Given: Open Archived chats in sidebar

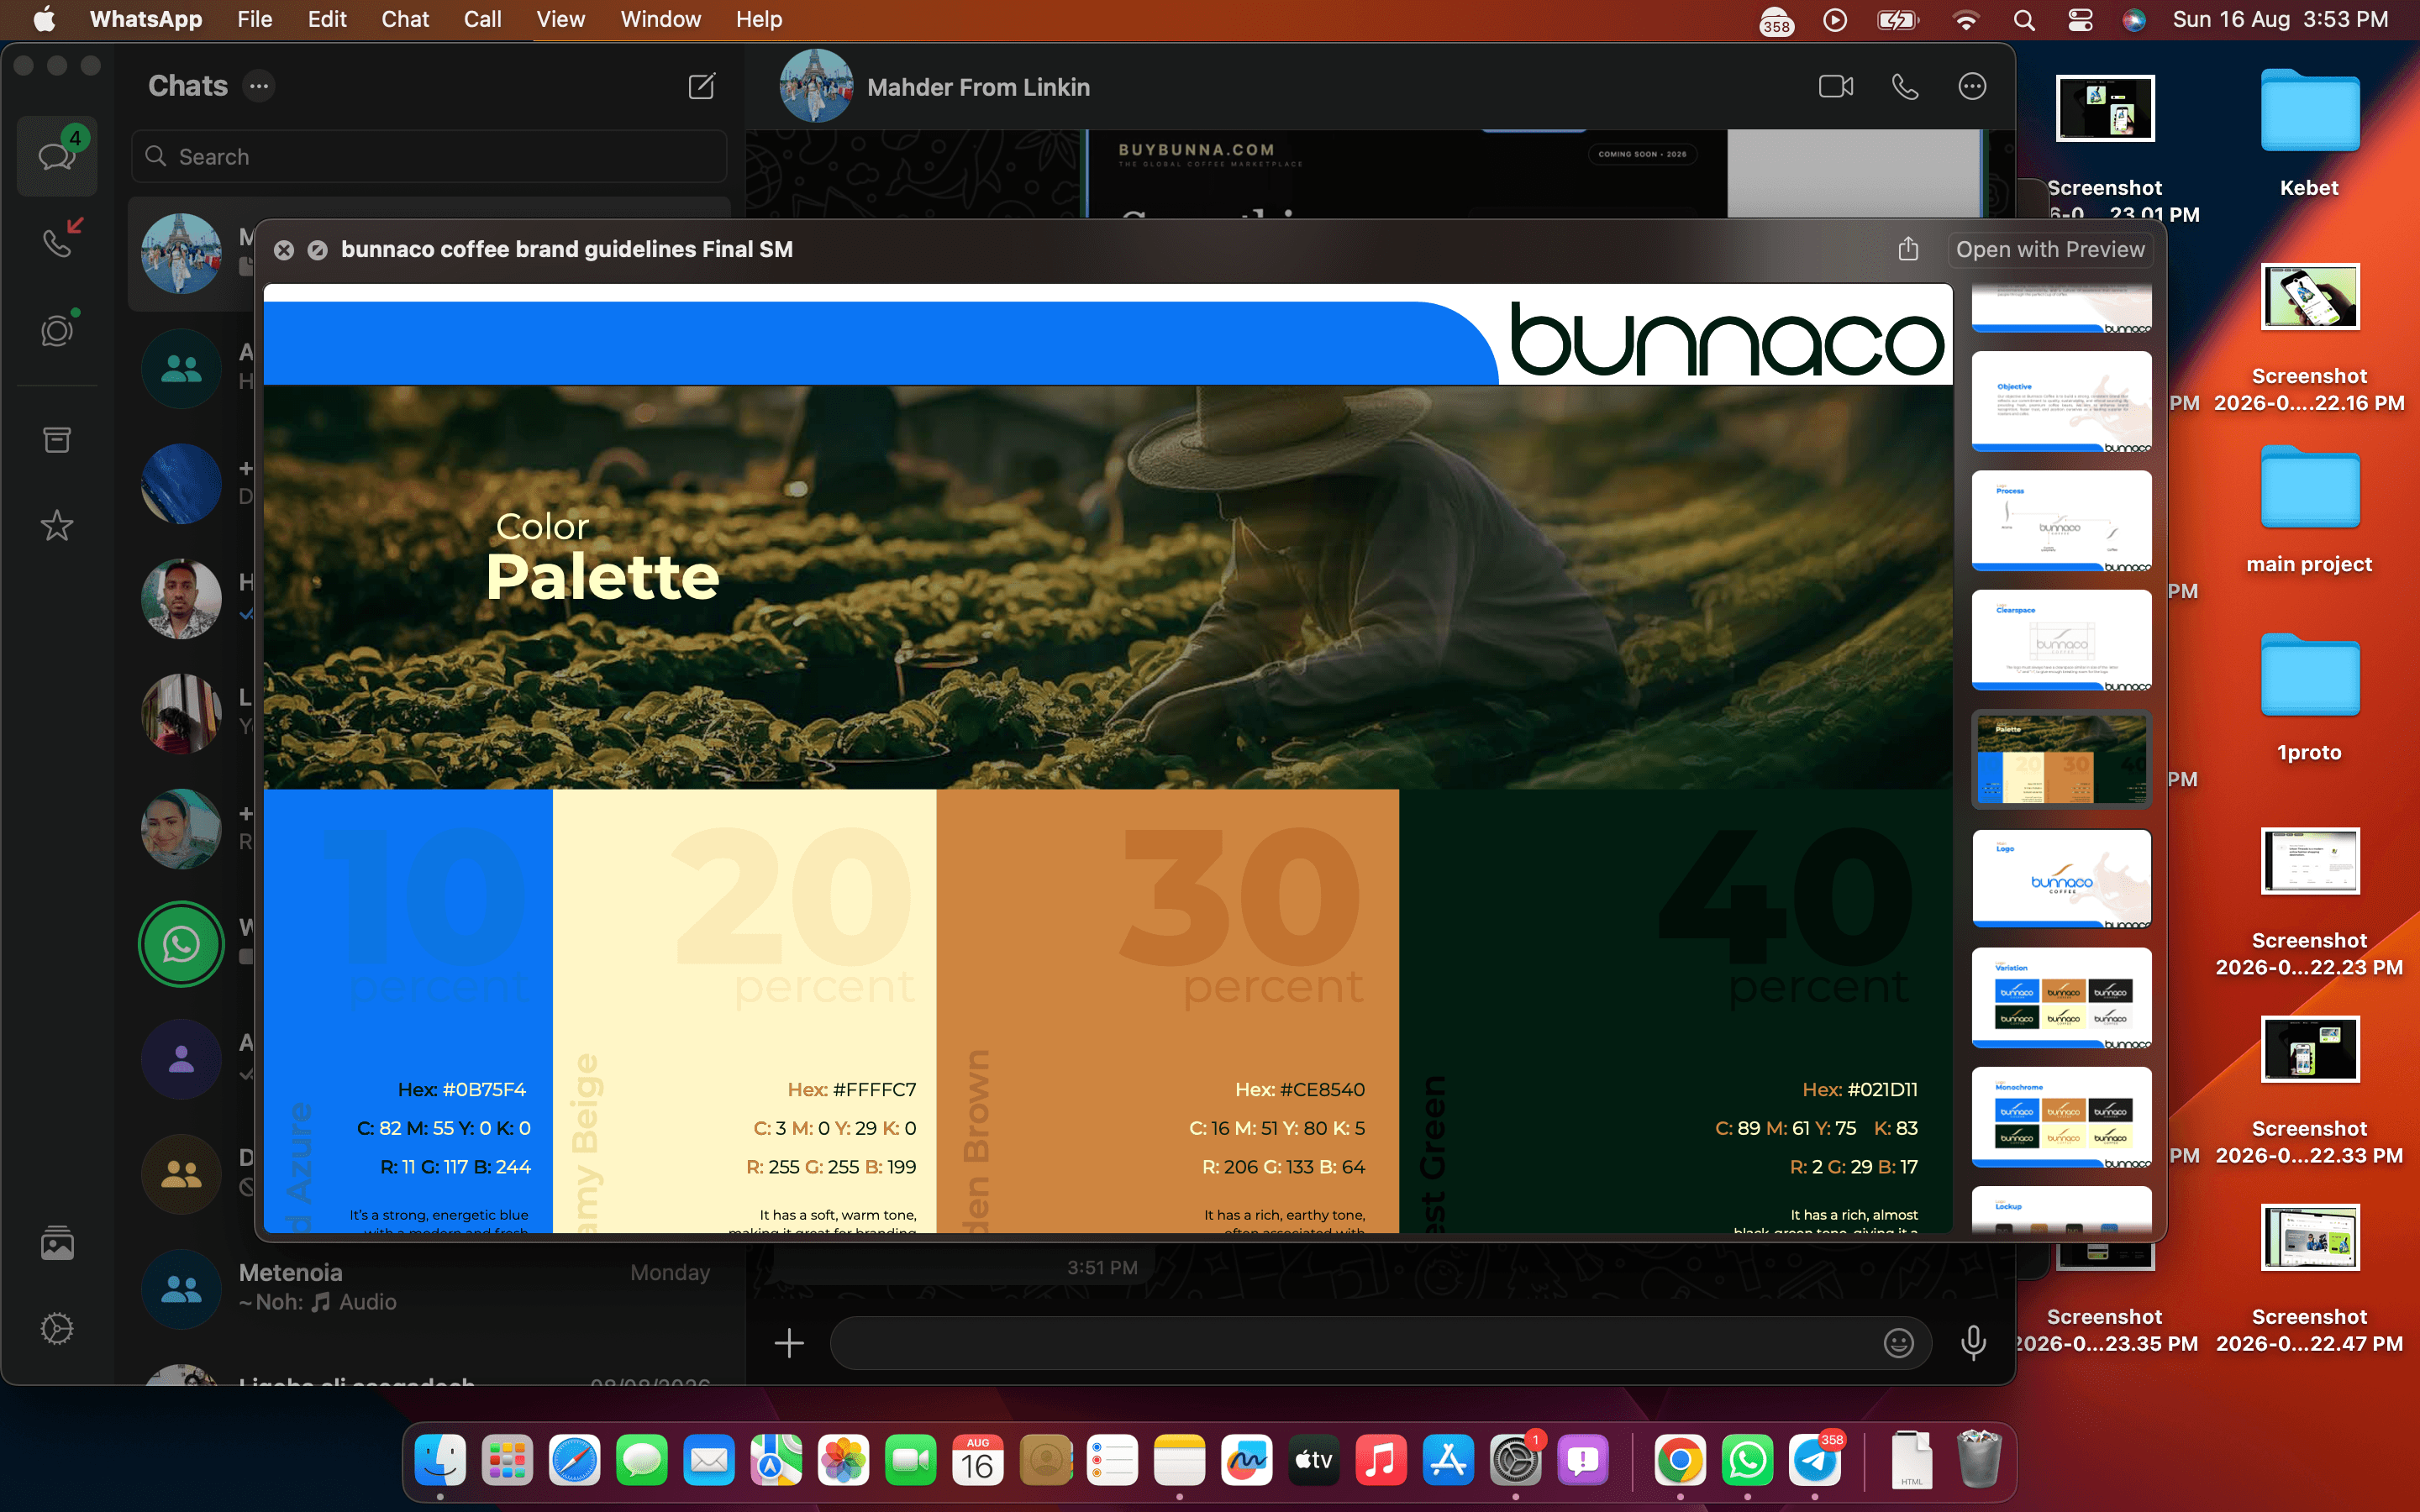Looking at the screenshot, I should [57, 439].
